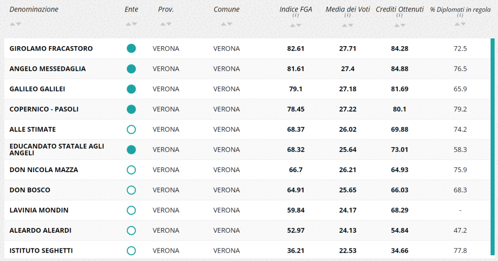
Task: Sort Indice FGA descending arrow
Action: (x=299, y=25)
